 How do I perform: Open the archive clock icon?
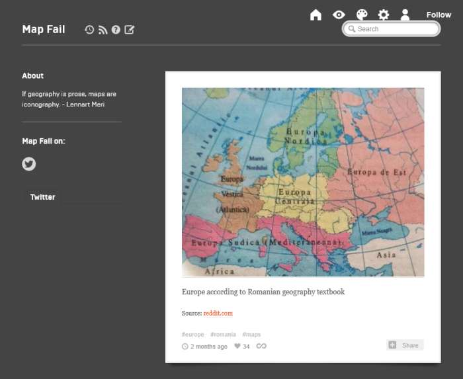[x=89, y=30]
